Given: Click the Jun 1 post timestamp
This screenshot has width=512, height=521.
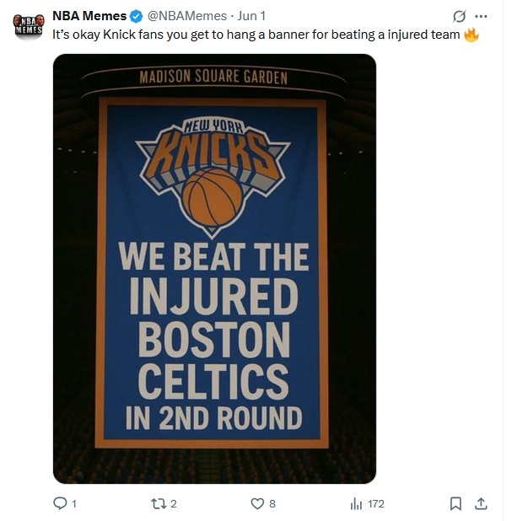Looking at the screenshot, I should [253, 16].
